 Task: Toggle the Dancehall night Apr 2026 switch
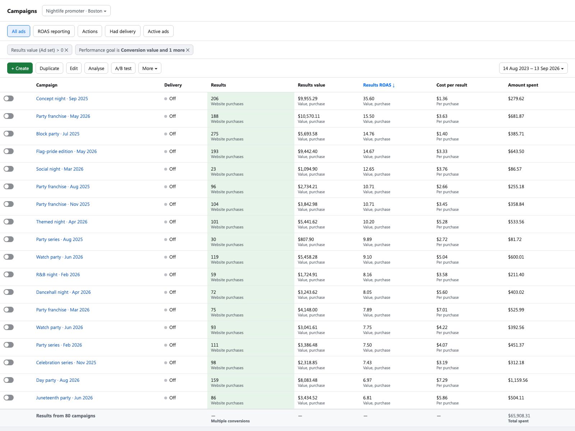[9, 292]
